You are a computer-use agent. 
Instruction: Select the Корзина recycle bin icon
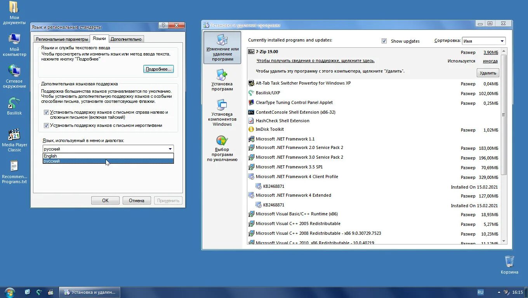(509, 265)
